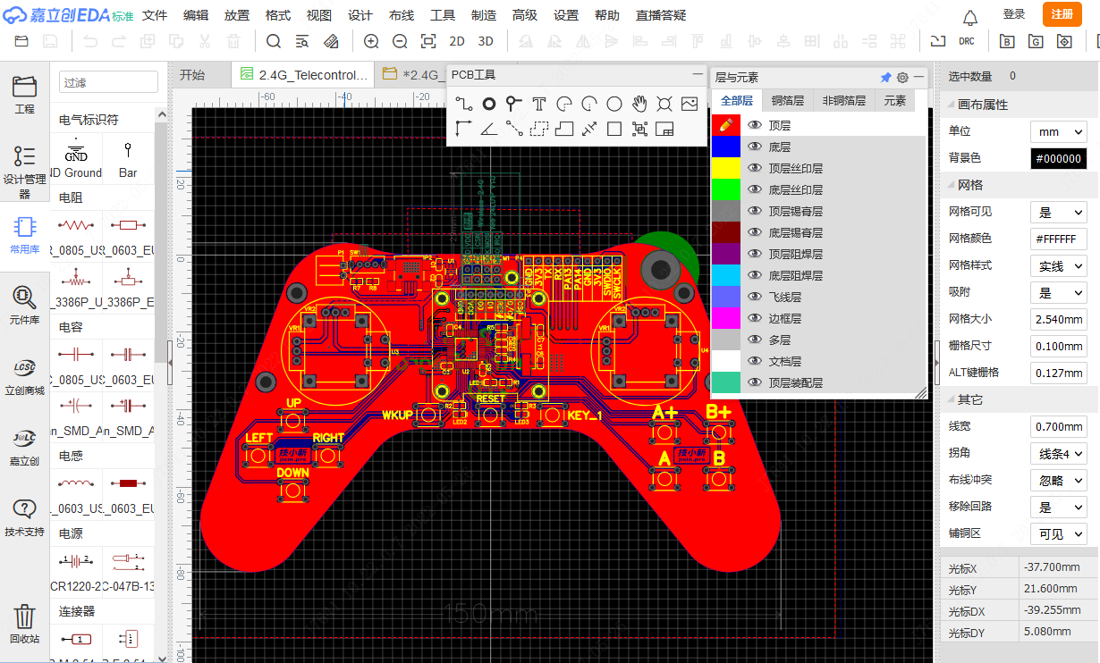Screen dimensions: 1100x663
Task: Click the Insert Image tool icon
Action: click(x=689, y=104)
